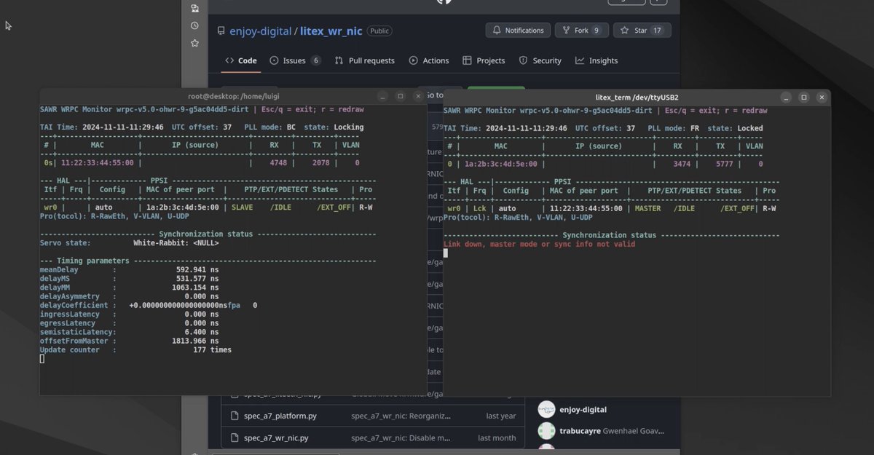Click the copy icon at the sidebar top
This screenshot has height=455, width=874.
(x=194, y=8)
